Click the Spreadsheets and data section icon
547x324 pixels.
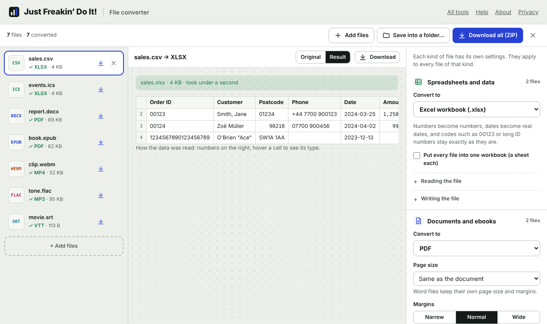[418, 82]
